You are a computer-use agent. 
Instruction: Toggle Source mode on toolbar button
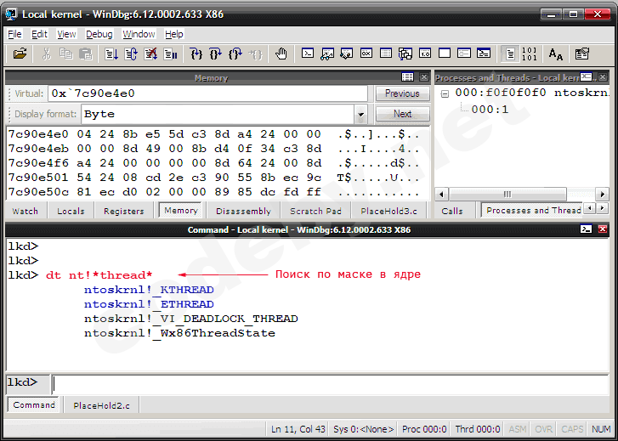pyautogui.click(x=510, y=54)
